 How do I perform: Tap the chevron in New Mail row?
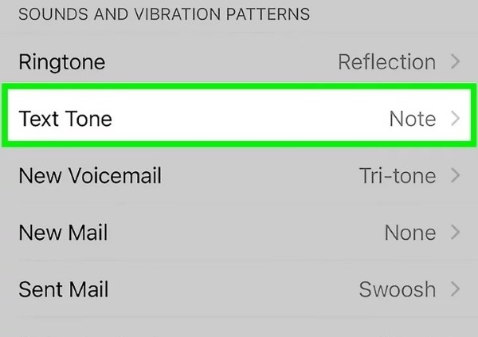pyautogui.click(x=456, y=233)
